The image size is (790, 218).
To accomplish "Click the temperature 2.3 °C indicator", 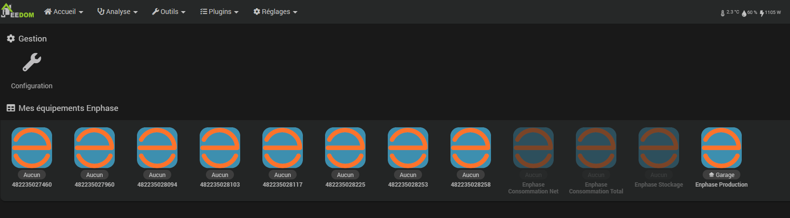I will click(730, 13).
